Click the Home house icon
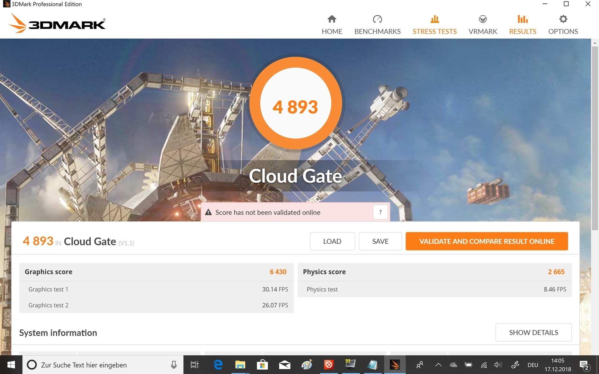 click(332, 19)
